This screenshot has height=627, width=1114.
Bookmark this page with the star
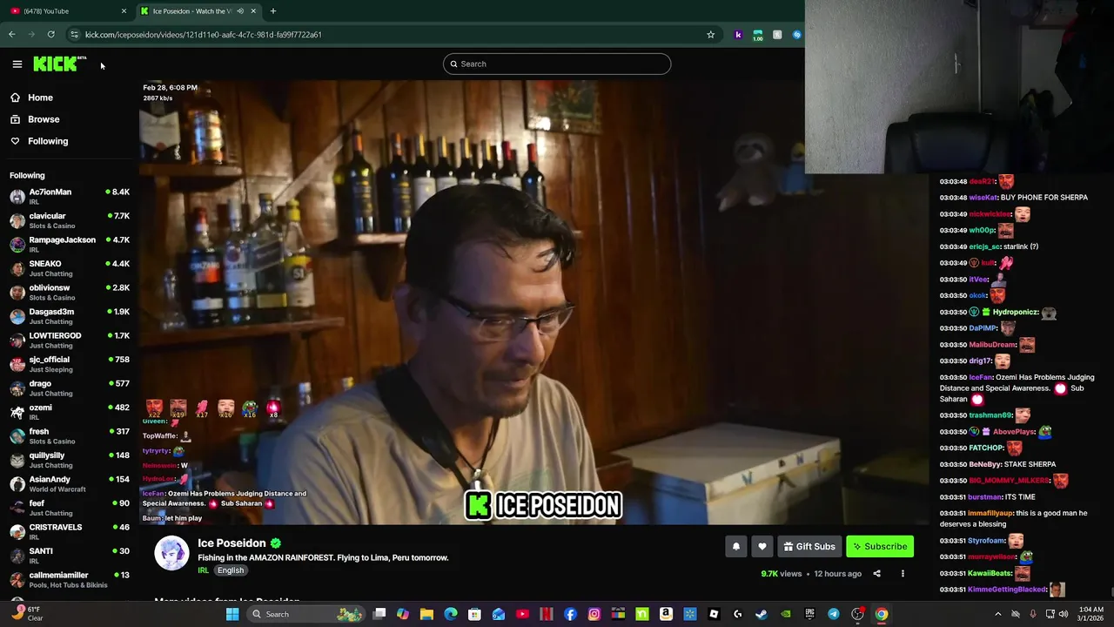710,35
